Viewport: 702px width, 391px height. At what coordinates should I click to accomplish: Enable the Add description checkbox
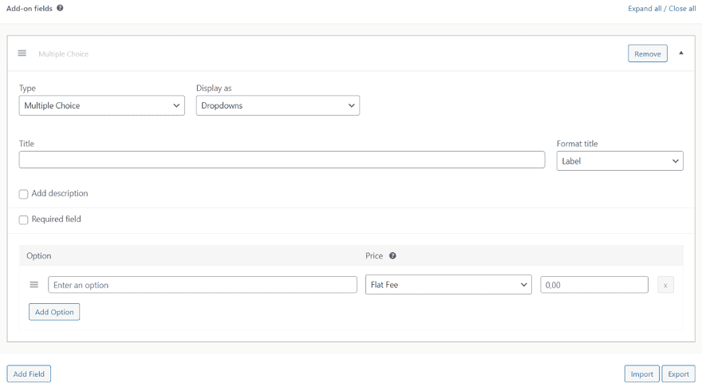click(x=24, y=194)
